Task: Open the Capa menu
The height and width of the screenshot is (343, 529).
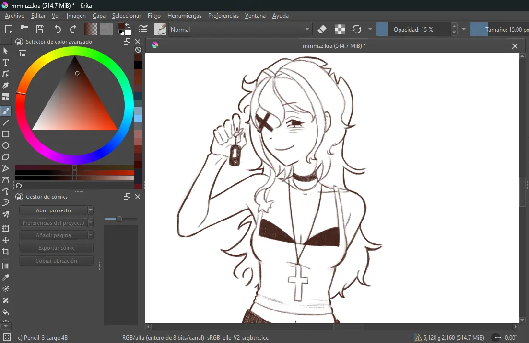Action: tap(99, 15)
